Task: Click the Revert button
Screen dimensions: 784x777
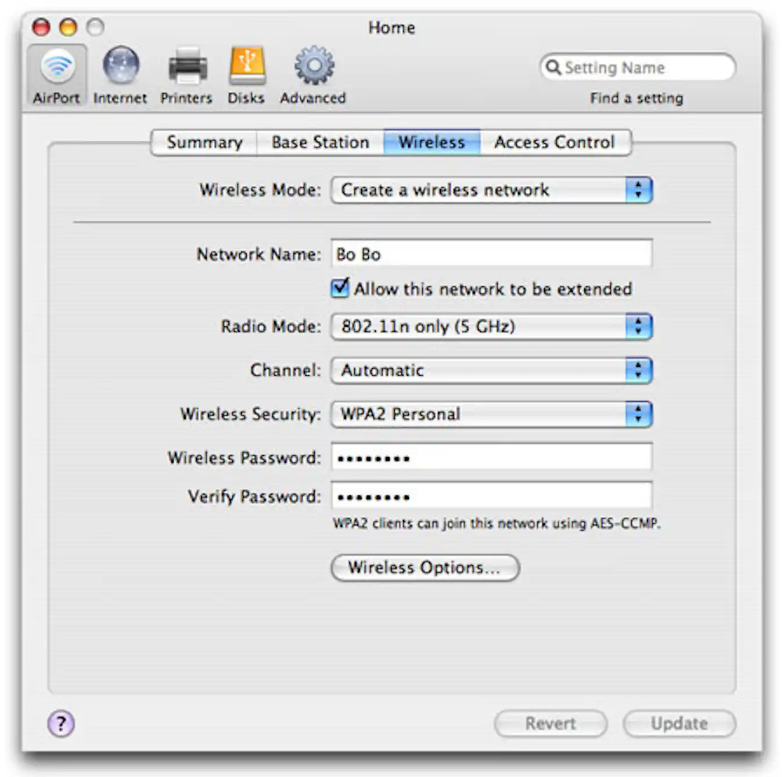Action: point(550,724)
